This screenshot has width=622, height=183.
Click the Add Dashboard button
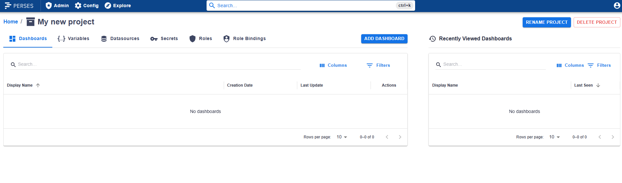[x=384, y=38]
